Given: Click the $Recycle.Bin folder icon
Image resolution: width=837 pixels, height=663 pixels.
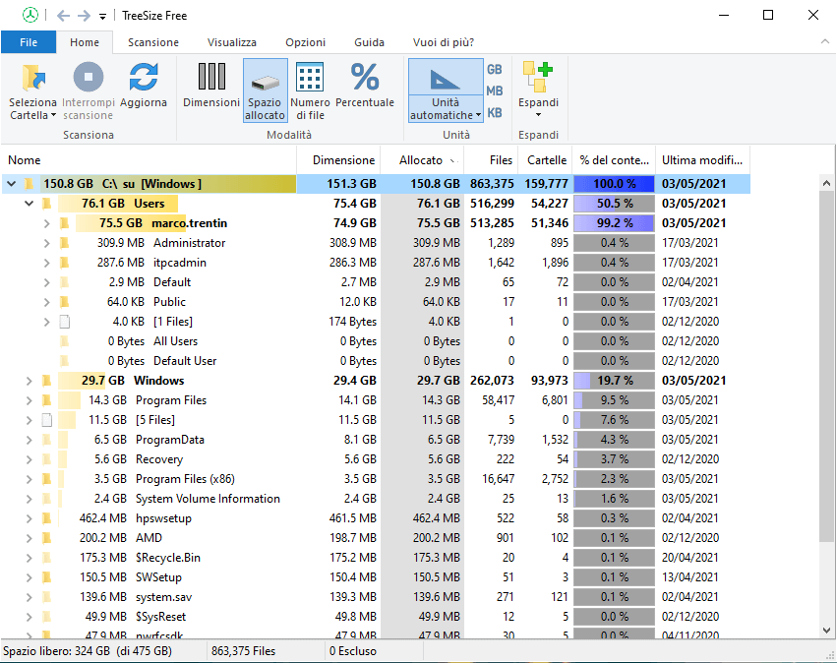Looking at the screenshot, I should (47, 558).
